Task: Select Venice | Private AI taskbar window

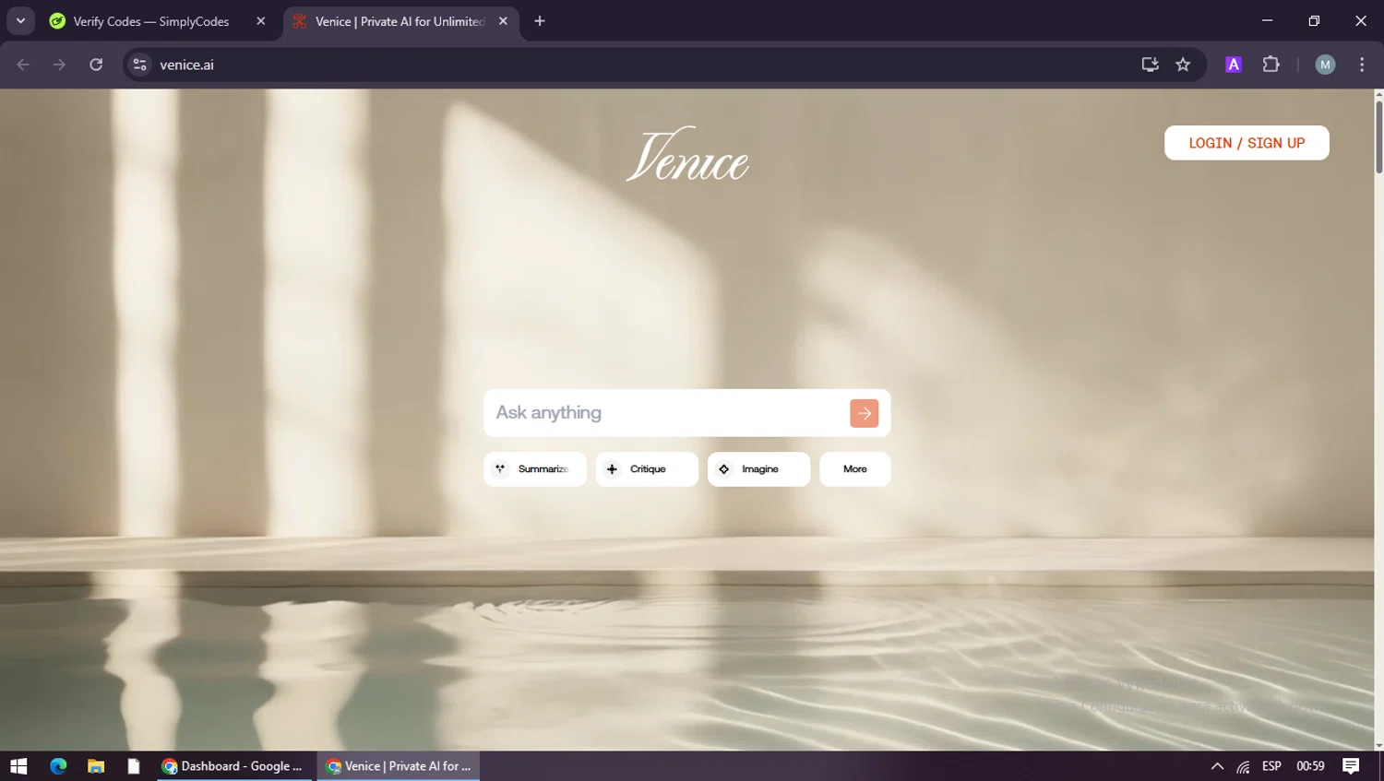Action: point(399,766)
